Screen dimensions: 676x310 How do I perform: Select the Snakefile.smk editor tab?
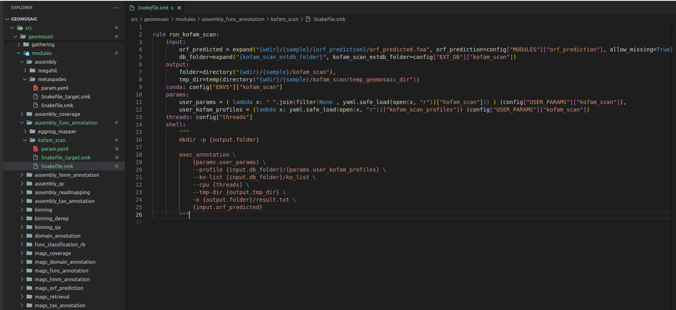155,8
